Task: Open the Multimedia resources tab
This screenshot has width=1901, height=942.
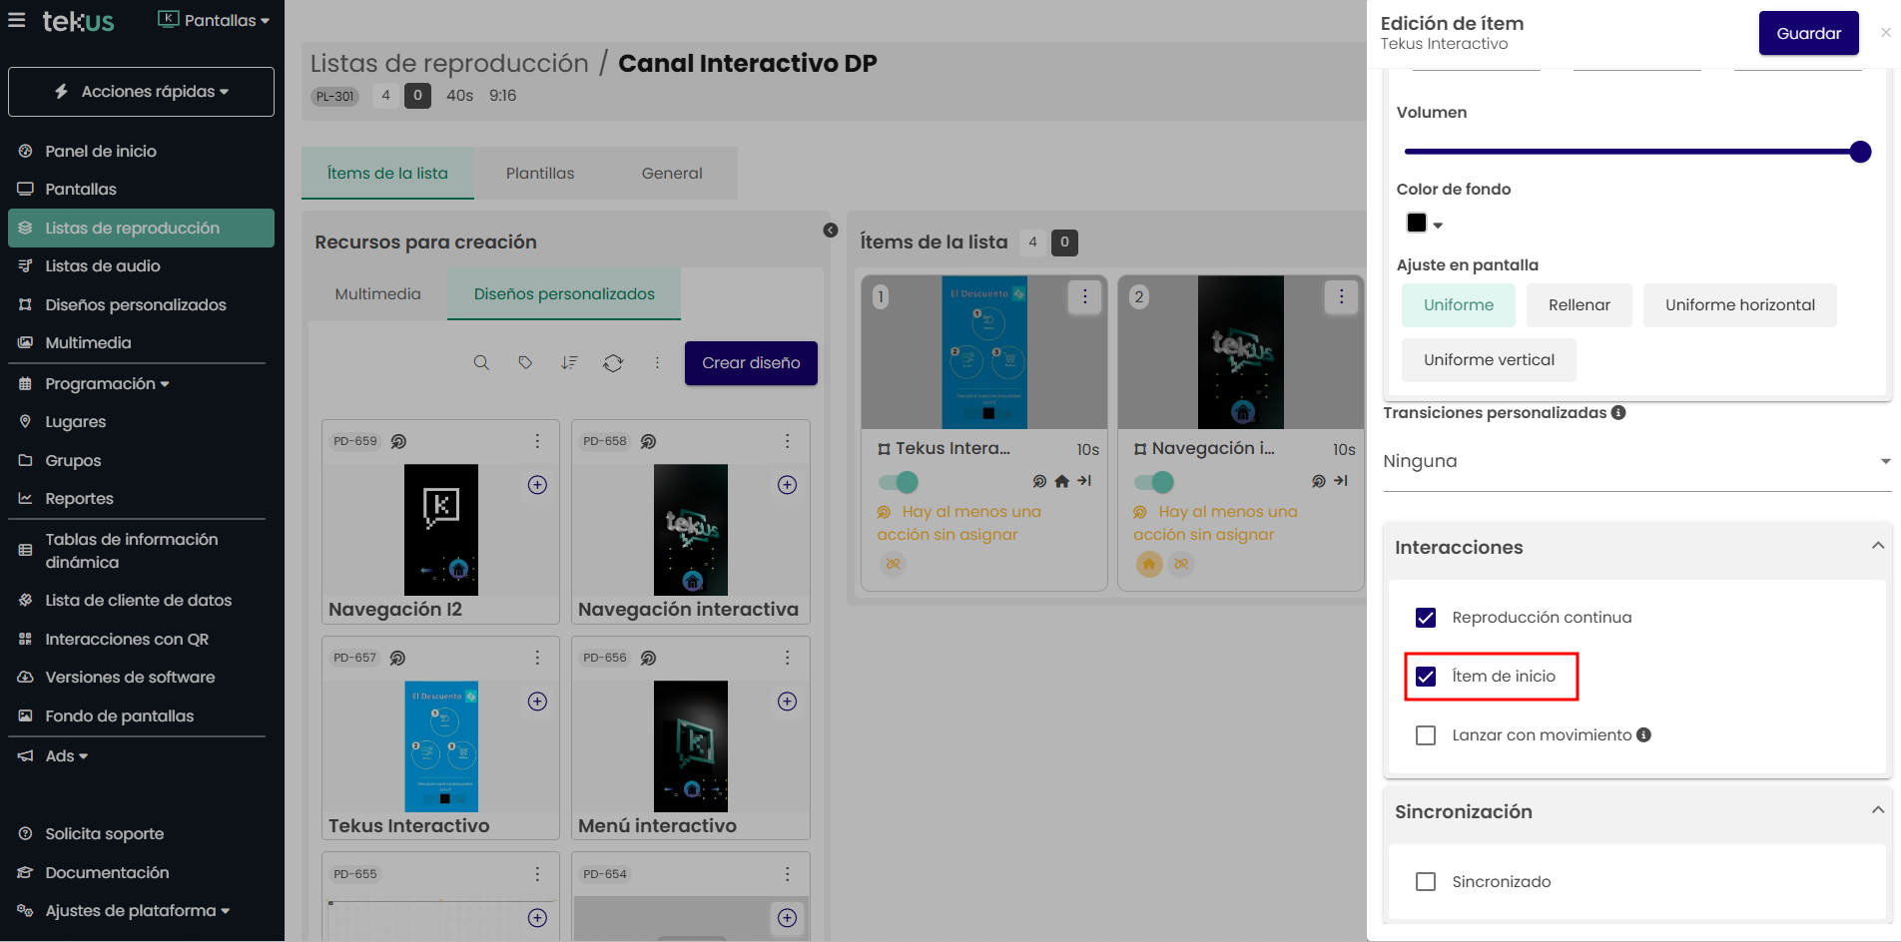Action: coord(377,294)
